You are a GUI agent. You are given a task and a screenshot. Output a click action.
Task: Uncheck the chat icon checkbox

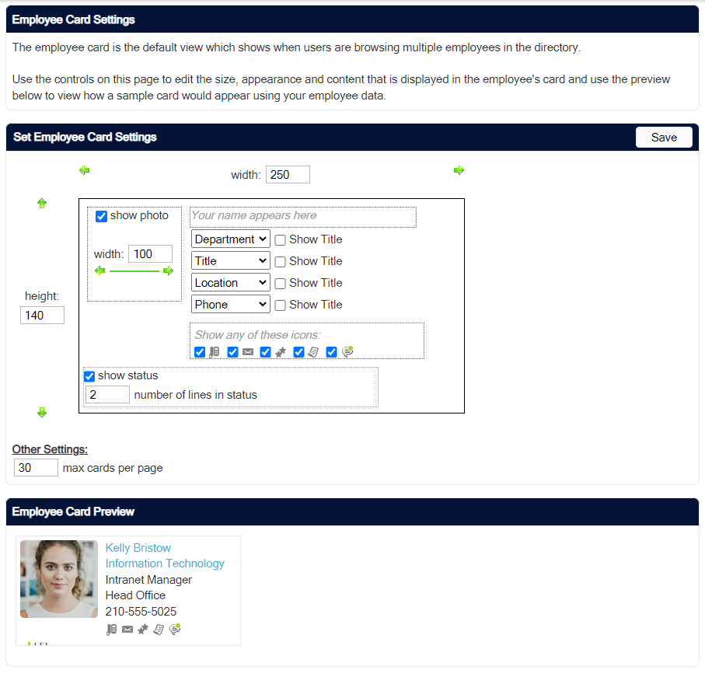coord(331,352)
